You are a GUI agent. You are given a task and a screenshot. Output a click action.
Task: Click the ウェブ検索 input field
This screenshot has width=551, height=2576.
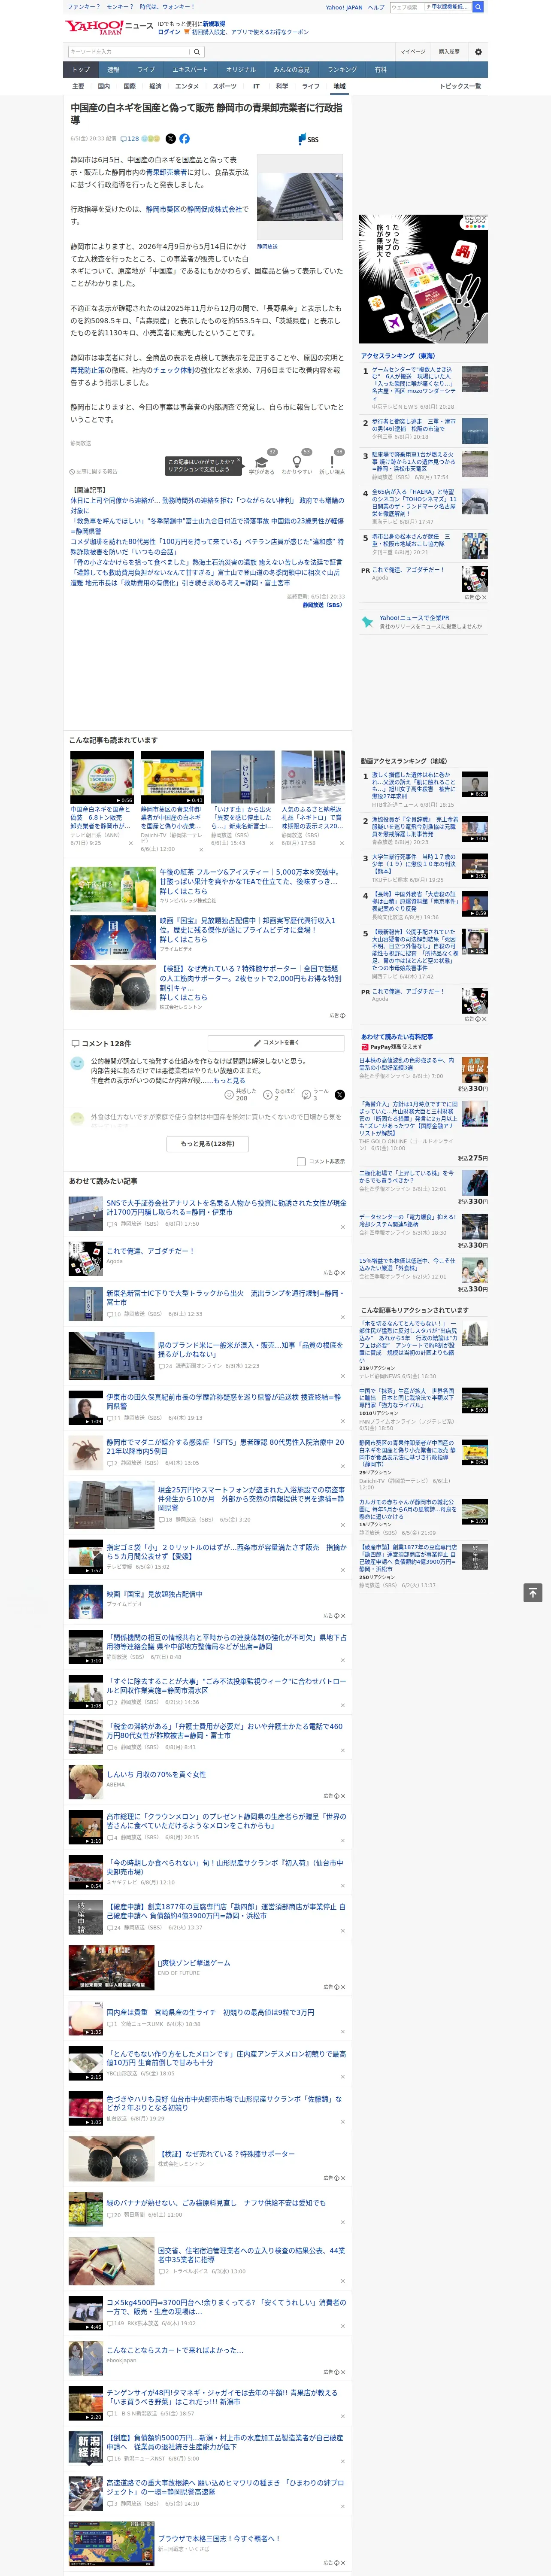point(407,7)
